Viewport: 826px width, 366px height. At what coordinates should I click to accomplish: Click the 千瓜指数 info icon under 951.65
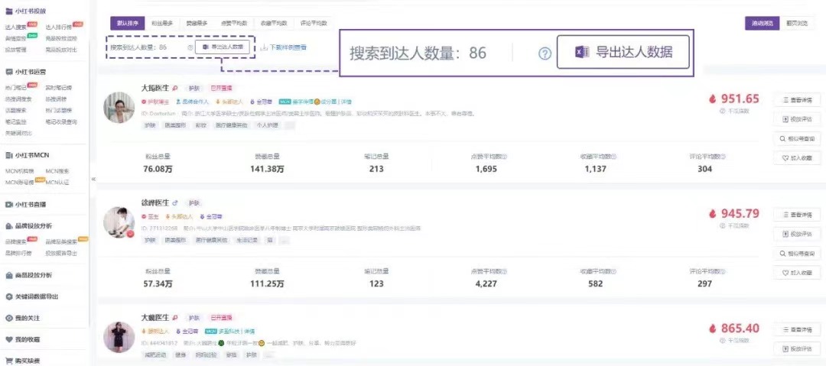[x=722, y=111]
